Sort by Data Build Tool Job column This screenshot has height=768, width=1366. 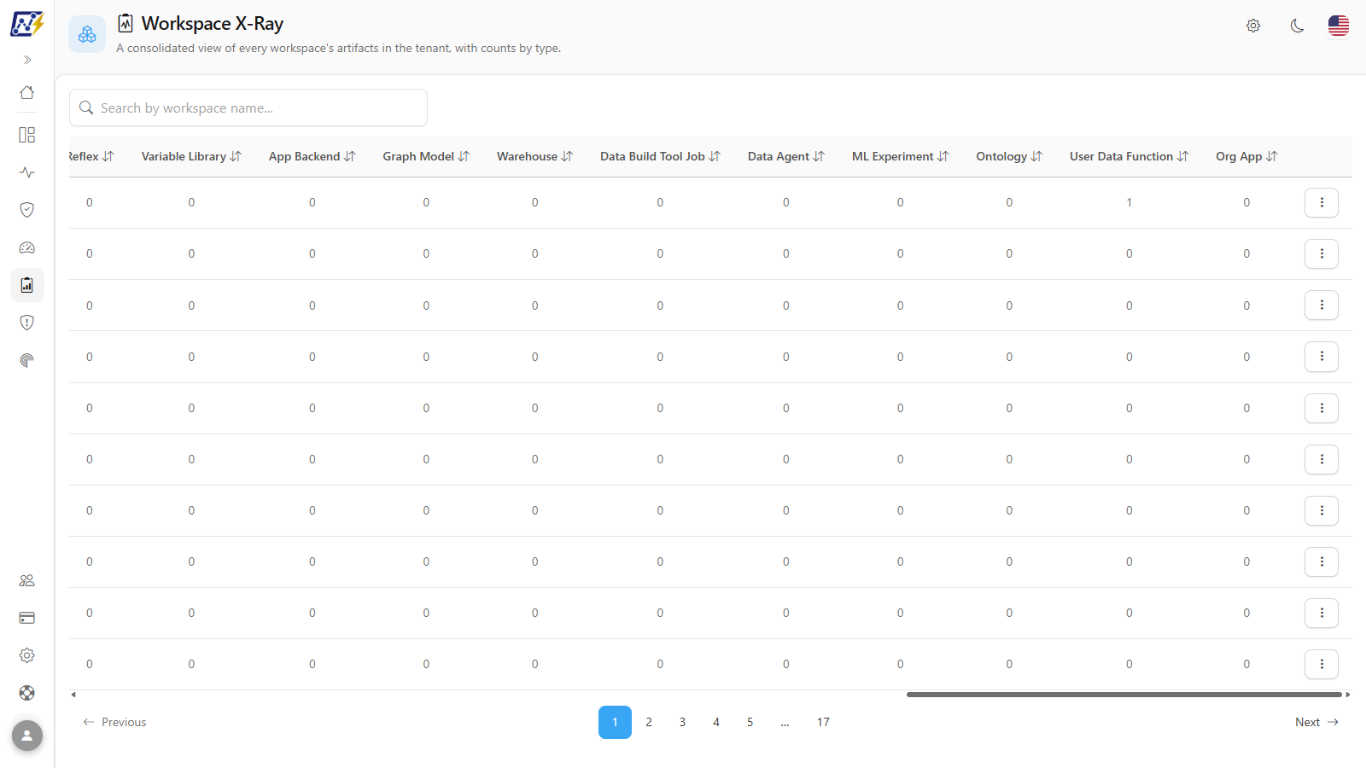tap(660, 156)
